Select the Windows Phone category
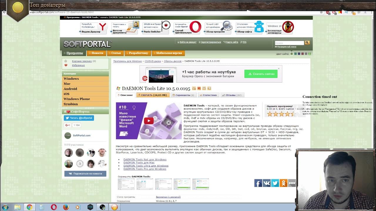 click(85, 99)
